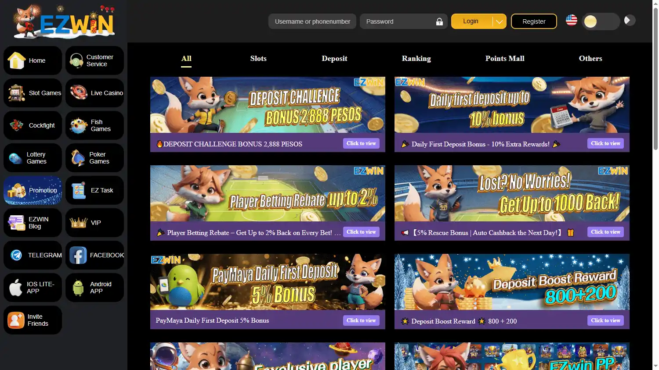The image size is (659, 370).
Task: Click the US flag language icon
Action: pyautogui.click(x=572, y=20)
